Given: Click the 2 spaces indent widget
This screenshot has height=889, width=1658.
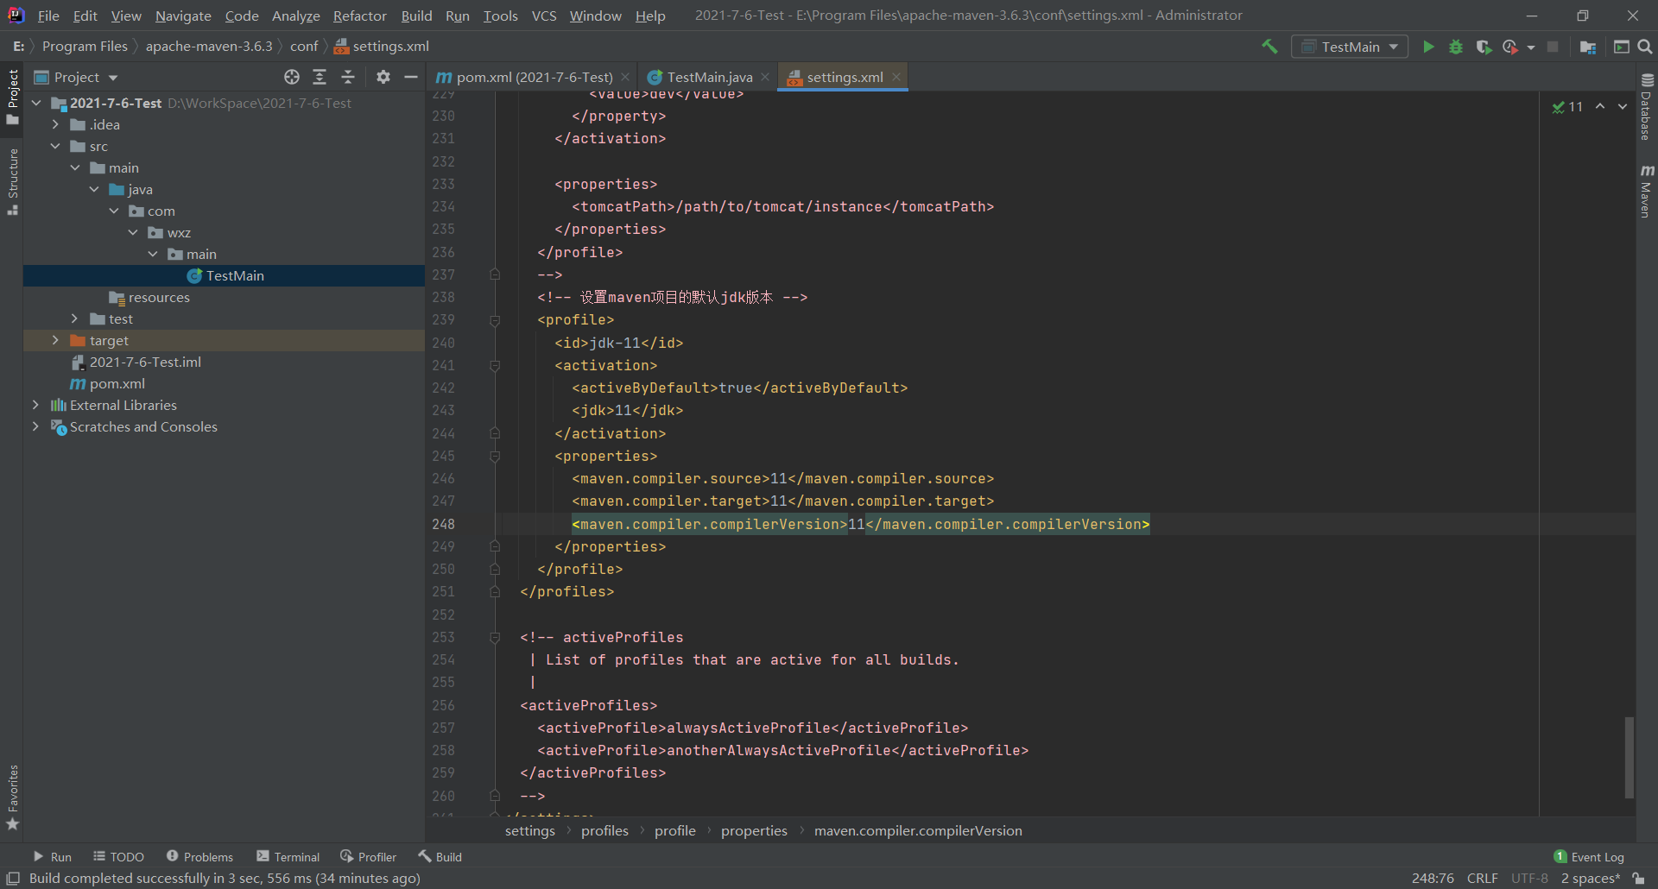Looking at the screenshot, I should pos(1590,878).
